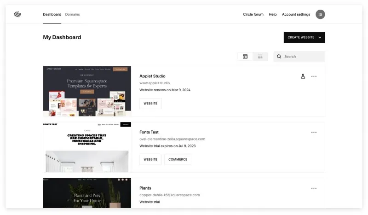368x215 pixels.
Task: Open the Plants site thumbnail
Action: (87, 193)
